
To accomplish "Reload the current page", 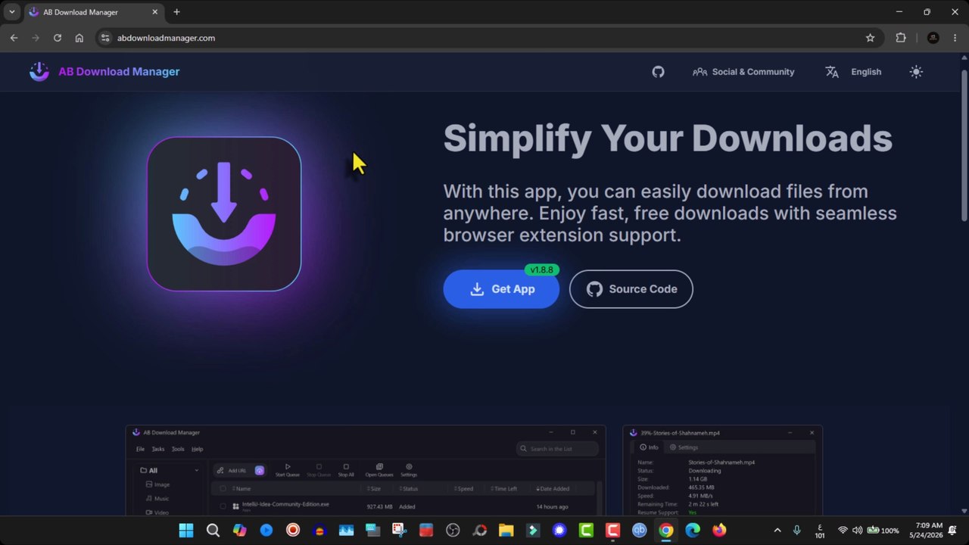I will pos(58,38).
